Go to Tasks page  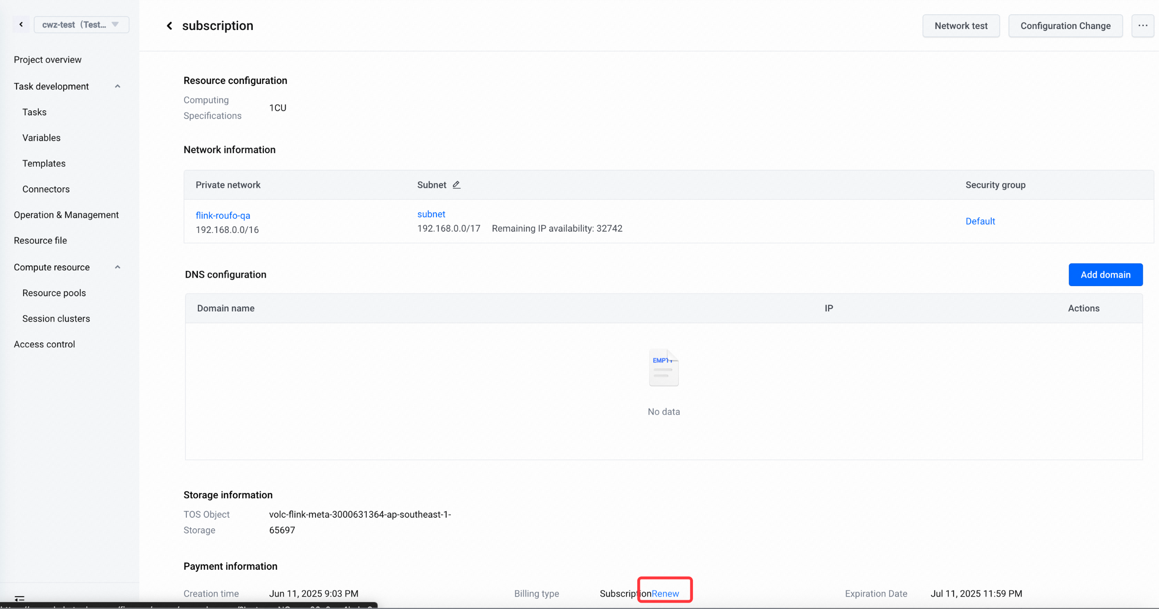pyautogui.click(x=34, y=112)
